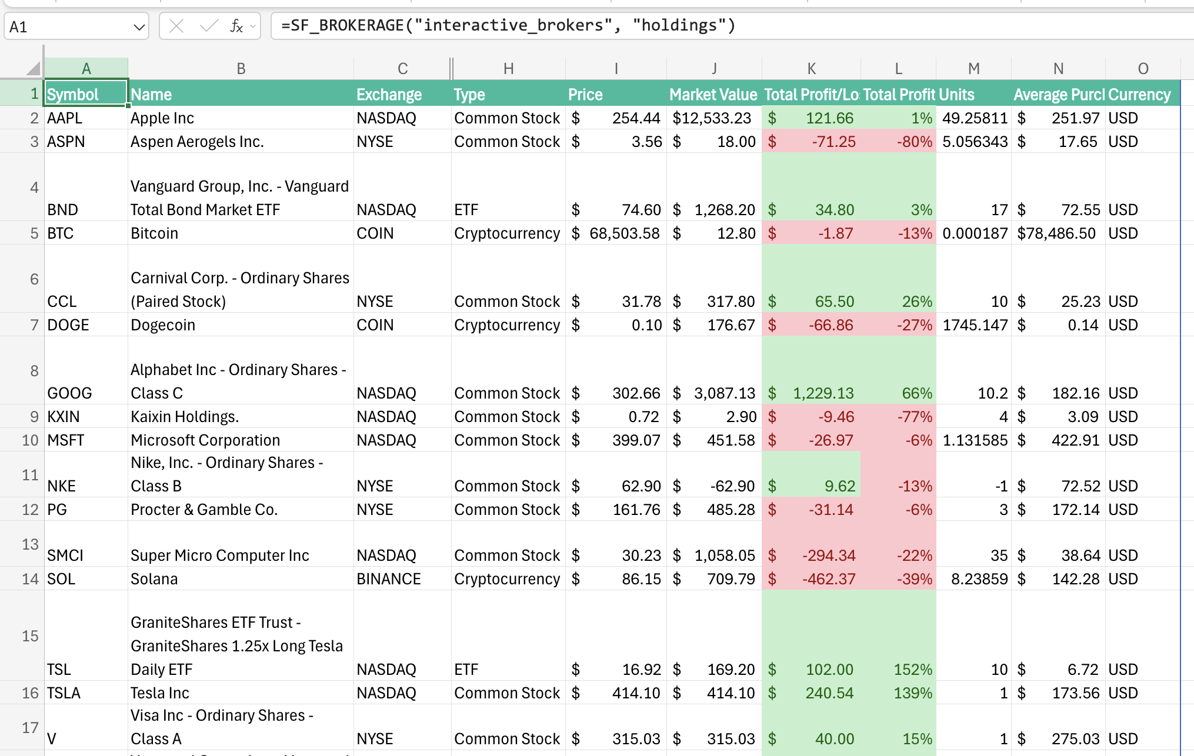Click the Carnival Corp. name cell
The image size is (1194, 756).
click(241, 279)
